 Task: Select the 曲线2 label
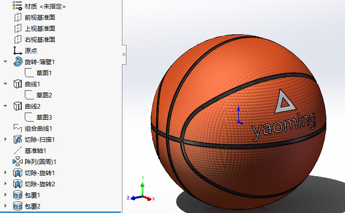coord(32,107)
